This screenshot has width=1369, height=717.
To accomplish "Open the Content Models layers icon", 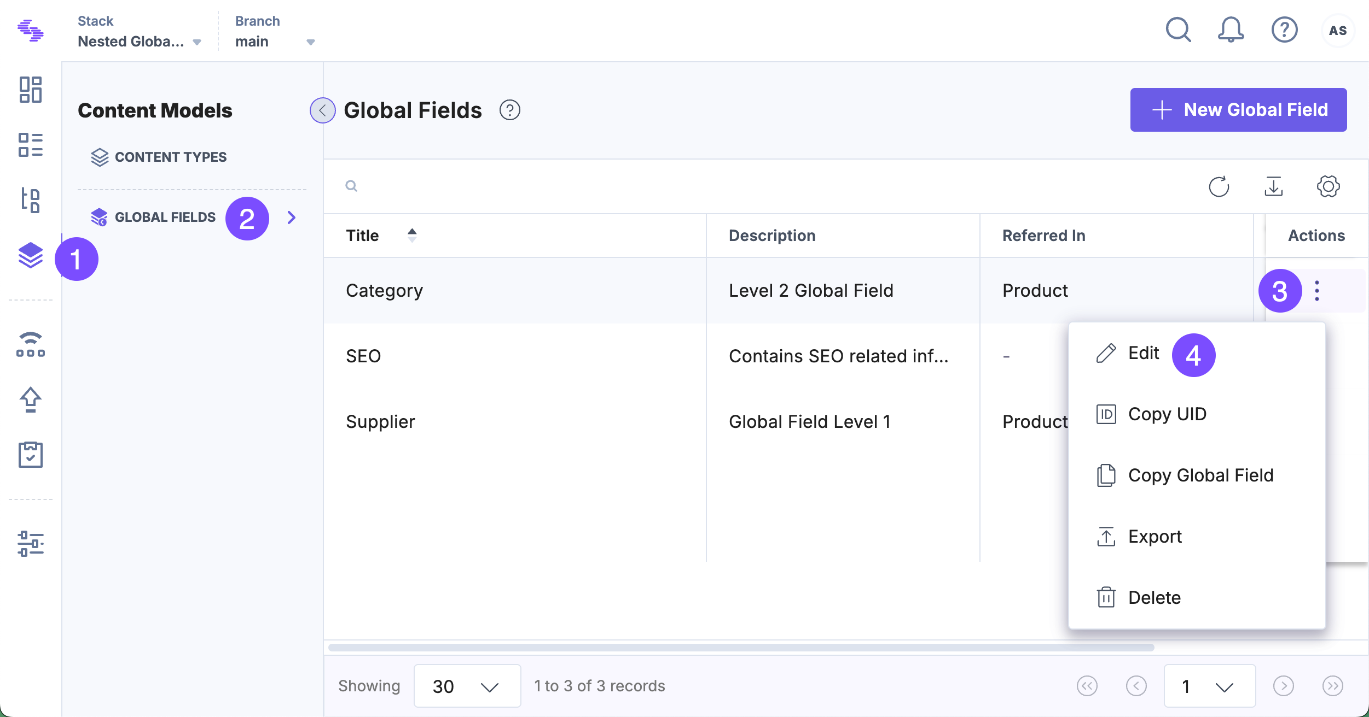I will click(31, 255).
